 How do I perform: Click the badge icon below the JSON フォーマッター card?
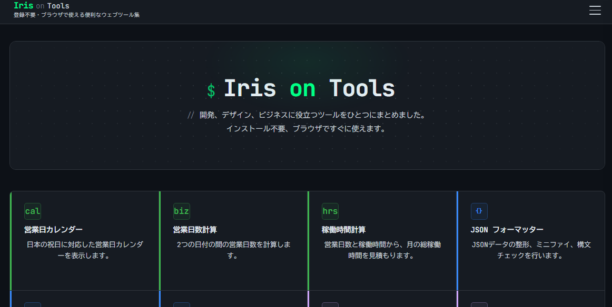(479, 305)
